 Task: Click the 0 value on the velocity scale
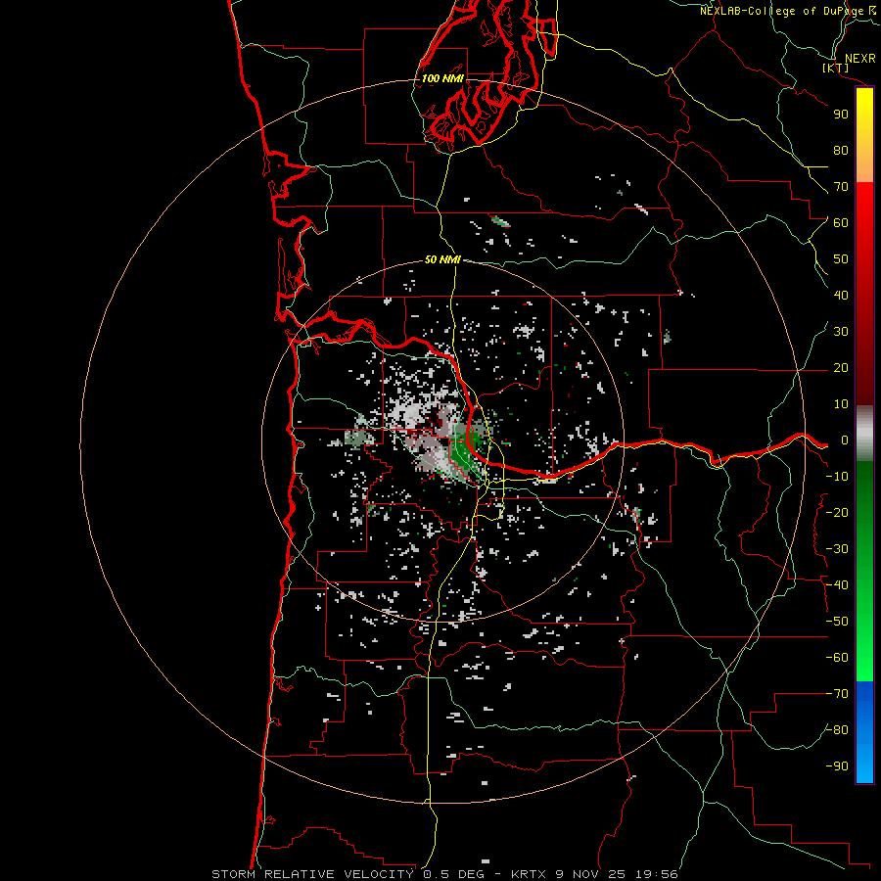845,440
